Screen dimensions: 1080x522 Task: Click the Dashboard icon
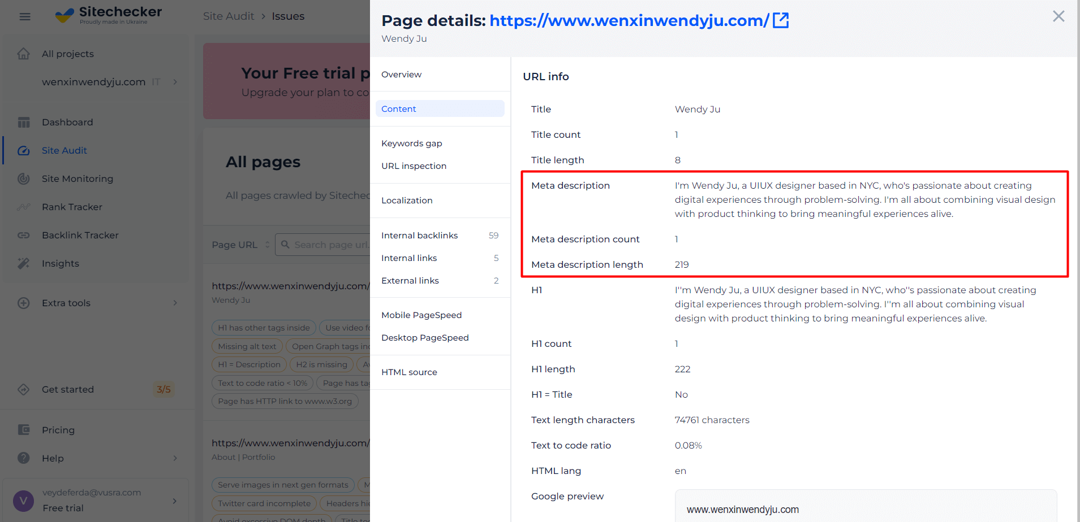tap(23, 122)
